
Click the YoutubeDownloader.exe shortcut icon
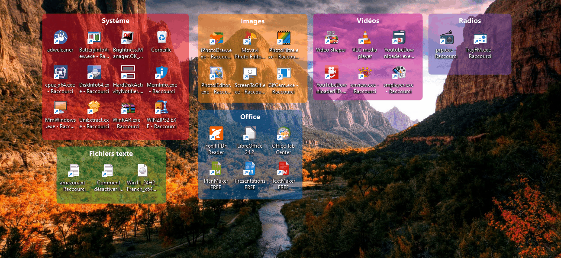point(399,37)
